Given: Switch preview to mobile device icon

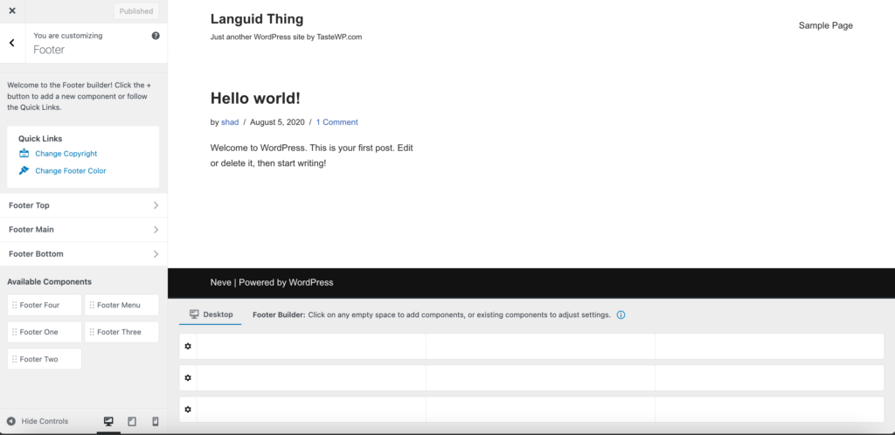Looking at the screenshot, I should [156, 421].
